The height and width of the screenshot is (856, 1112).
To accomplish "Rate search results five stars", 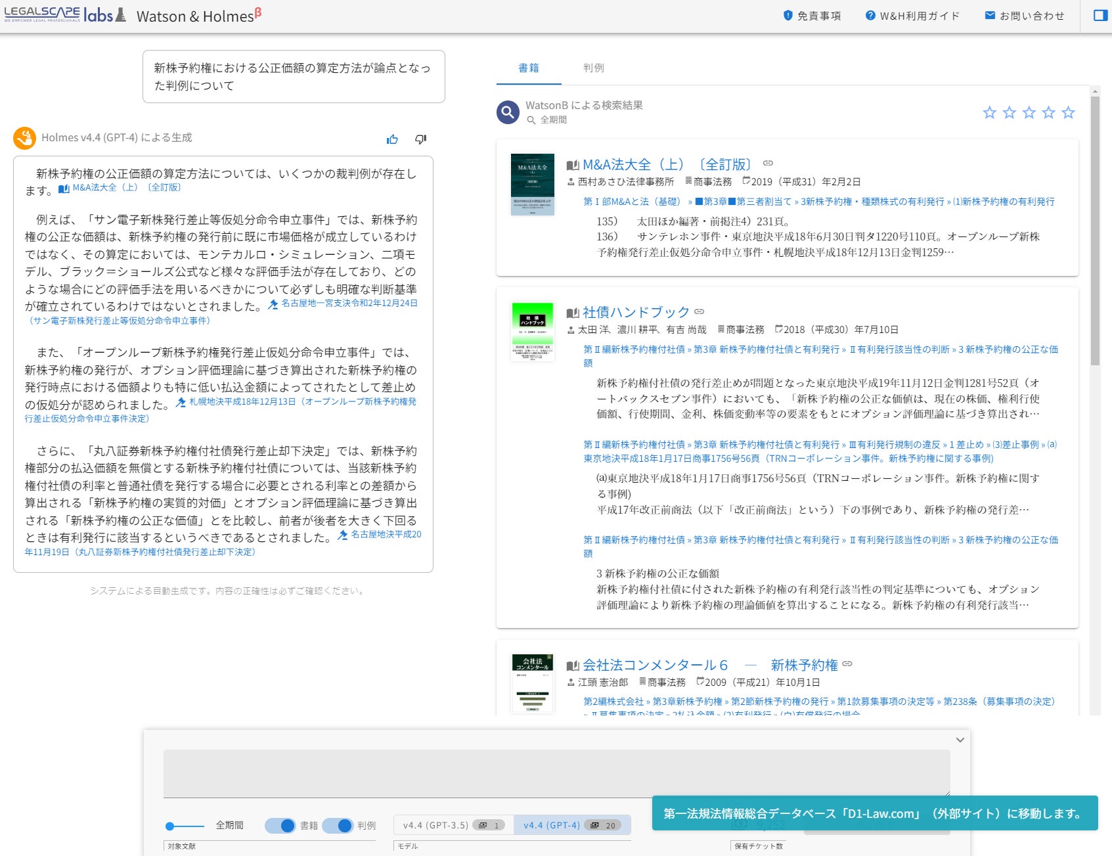I will [x=1069, y=112].
